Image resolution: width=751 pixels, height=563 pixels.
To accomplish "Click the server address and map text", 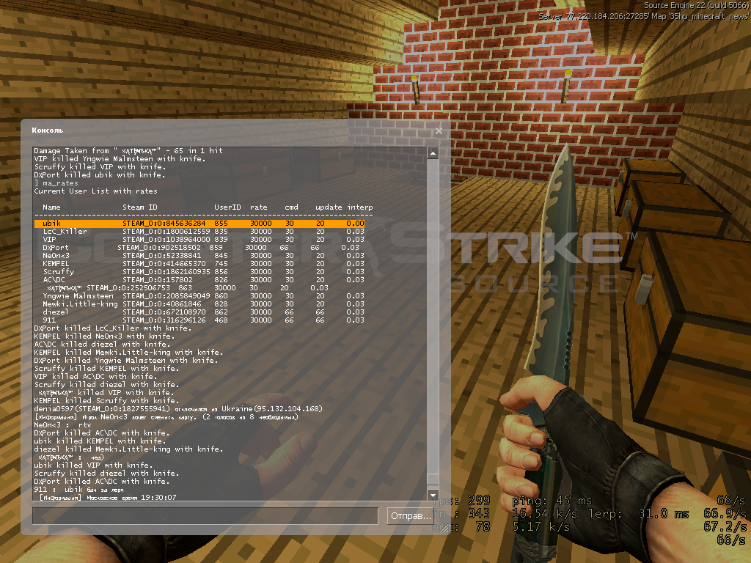I will point(644,16).
